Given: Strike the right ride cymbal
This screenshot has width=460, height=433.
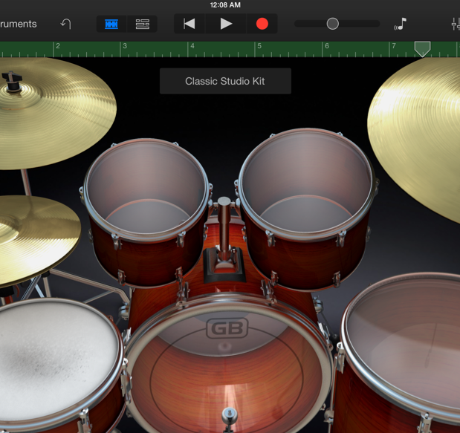Looking at the screenshot, I should pyautogui.click(x=424, y=126).
